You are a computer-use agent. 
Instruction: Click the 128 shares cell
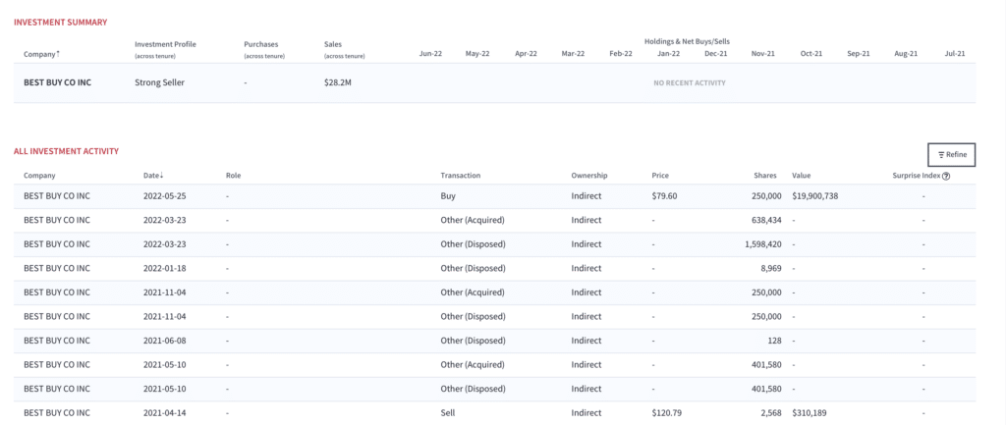coord(775,341)
